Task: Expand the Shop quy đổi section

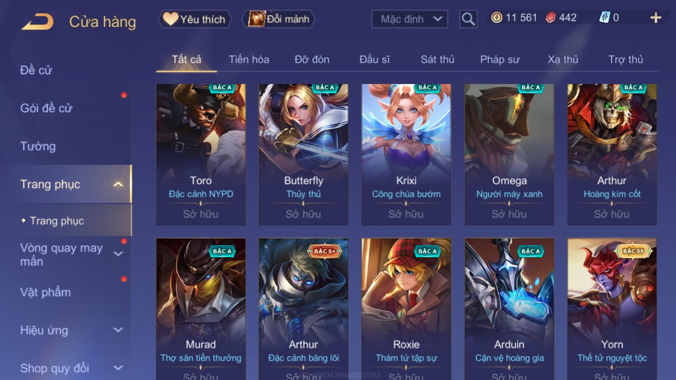Action: 118,368
